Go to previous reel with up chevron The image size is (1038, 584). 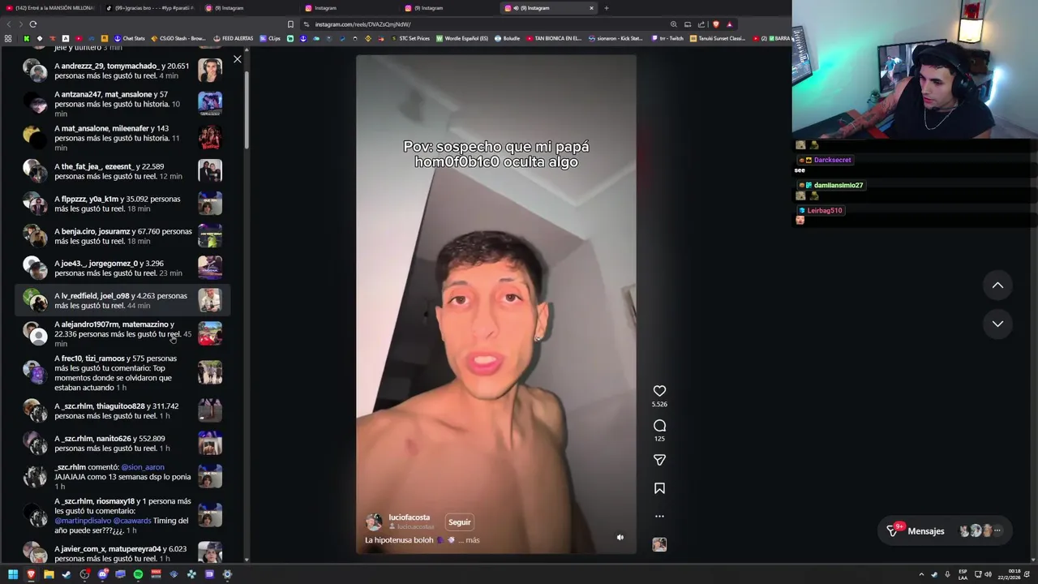[x=997, y=286]
